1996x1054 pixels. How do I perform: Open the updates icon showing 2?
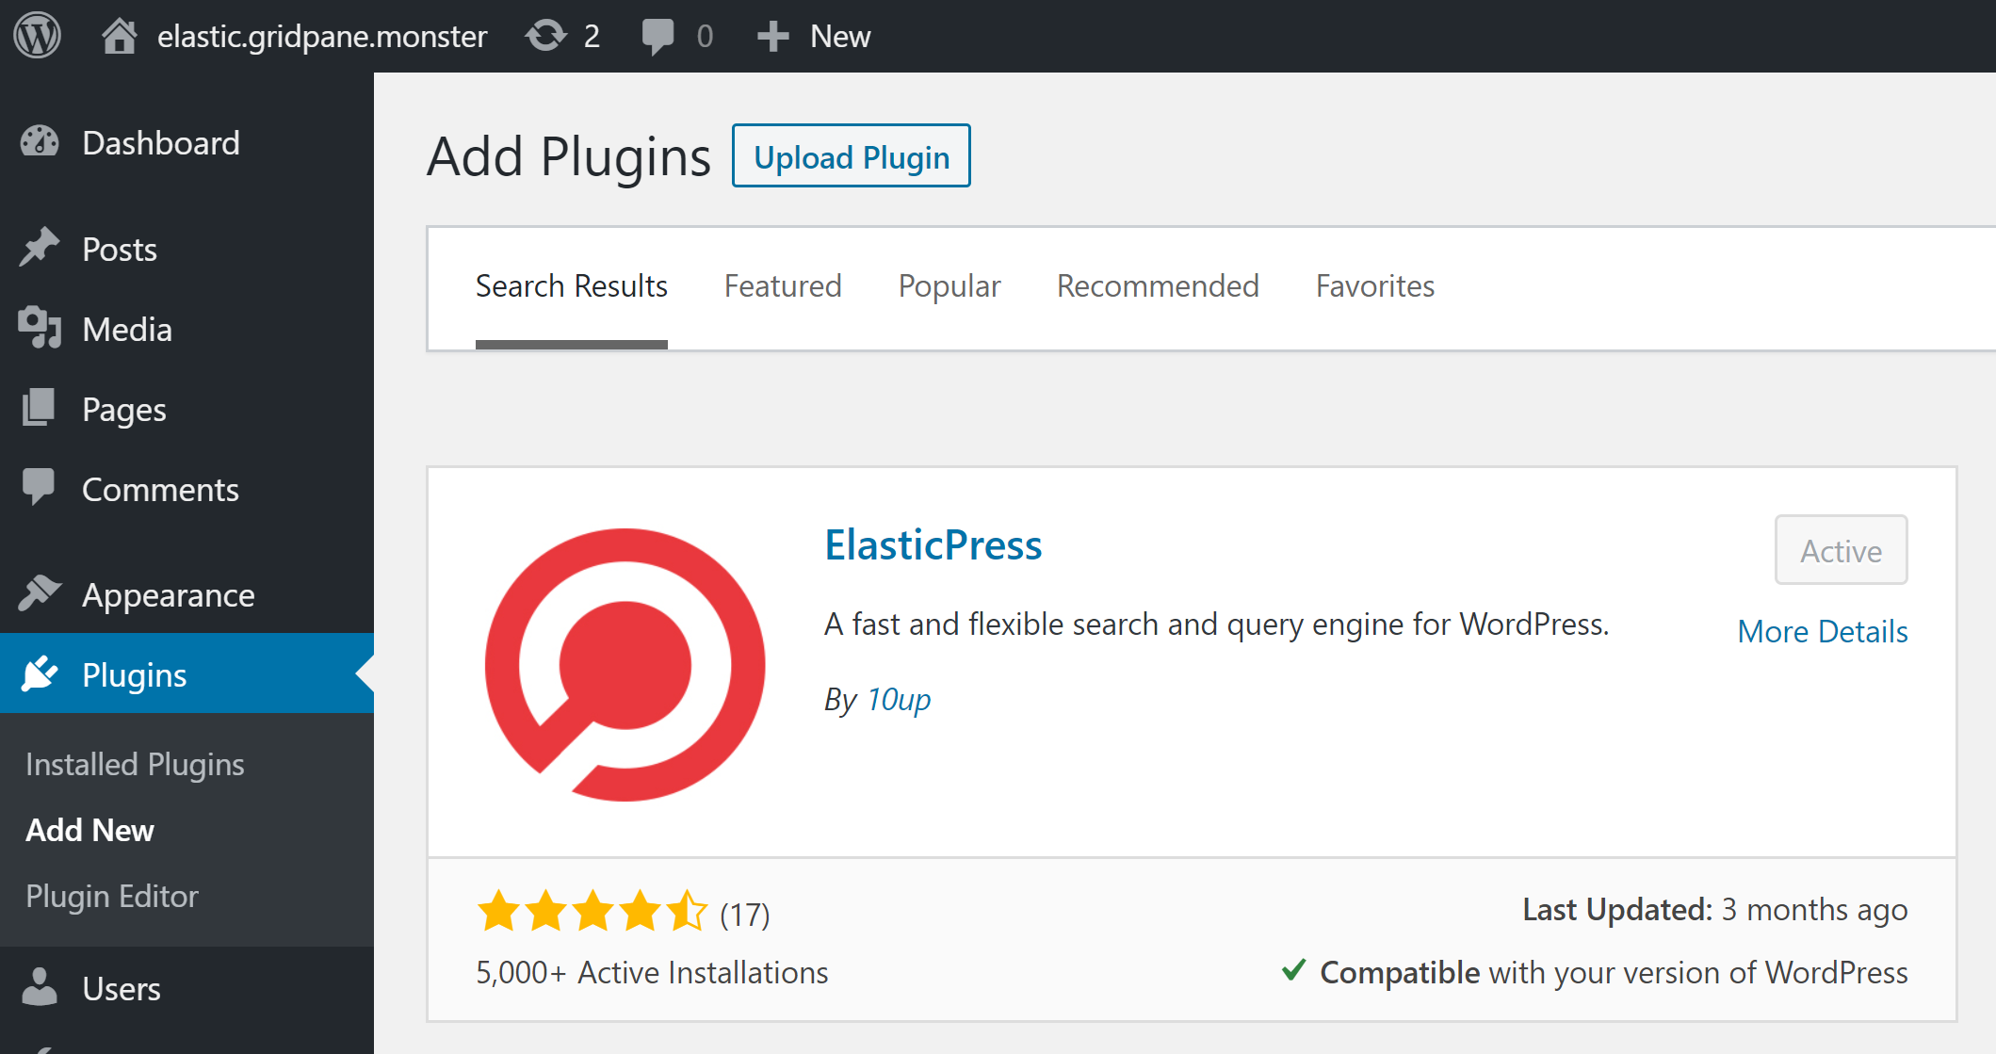(563, 36)
